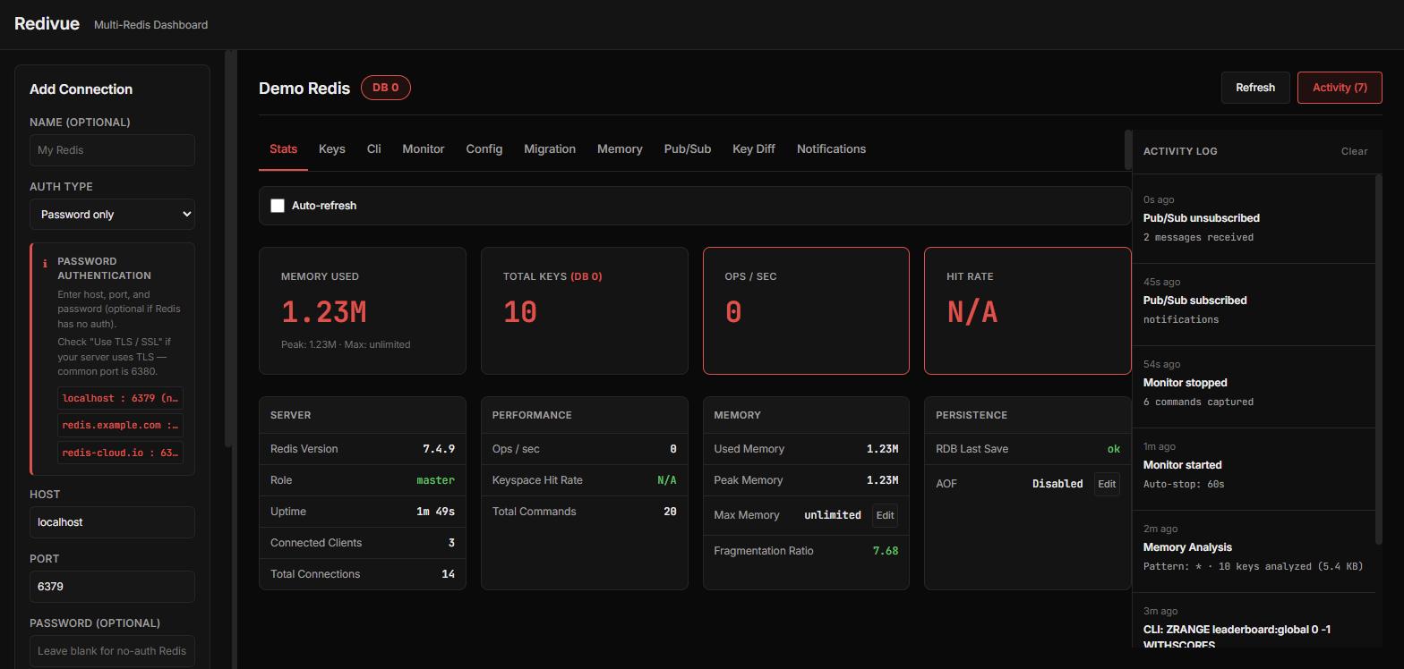Pick the redis.example.com example host
The height and width of the screenshot is (669, 1404).
coord(121,425)
